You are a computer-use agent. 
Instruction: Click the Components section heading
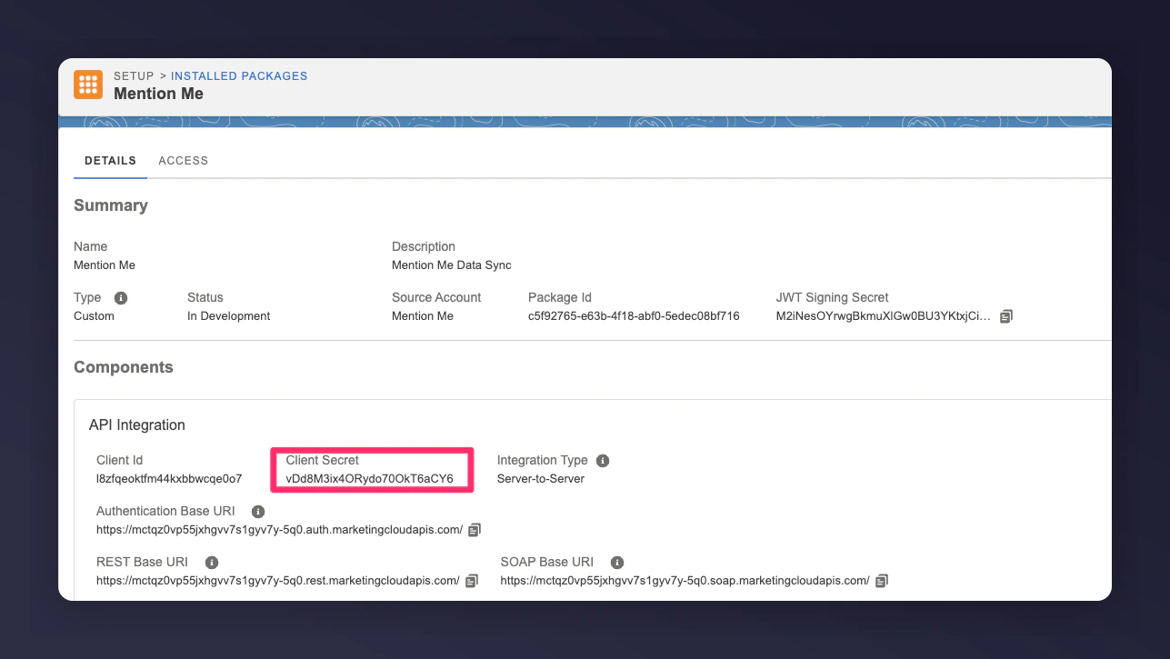click(124, 367)
